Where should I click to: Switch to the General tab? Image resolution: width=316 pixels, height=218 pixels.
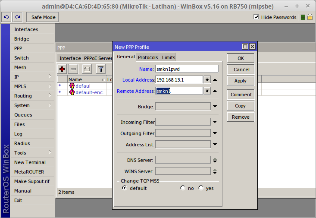[x=125, y=57]
